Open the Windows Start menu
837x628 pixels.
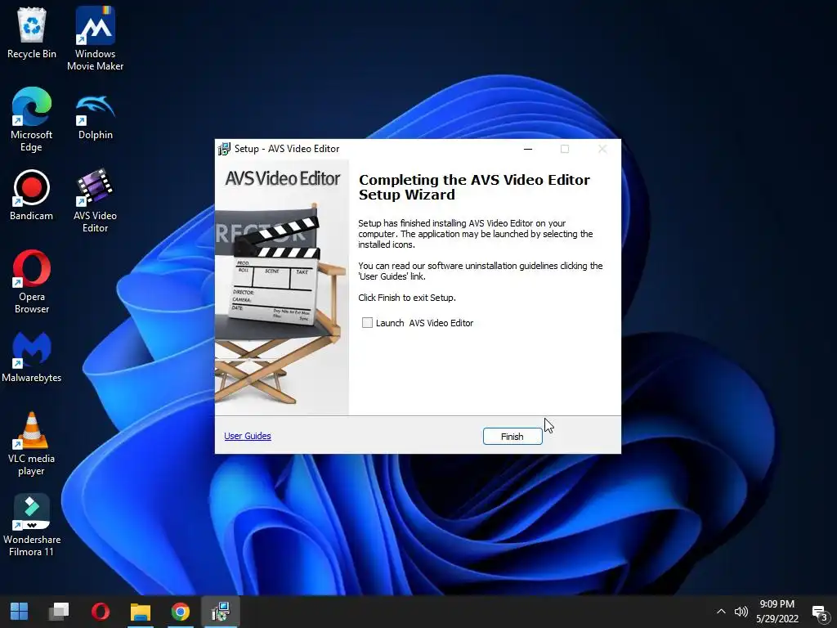click(20, 612)
